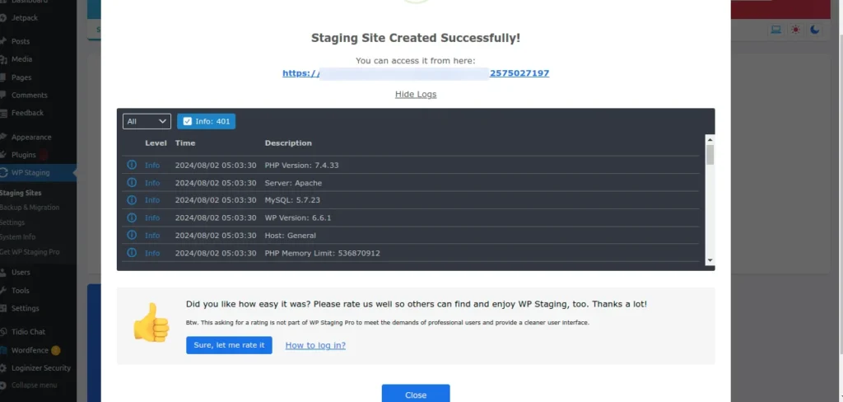Click the WP Staging sidebar icon
The height and width of the screenshot is (402, 843).
click(x=4, y=173)
